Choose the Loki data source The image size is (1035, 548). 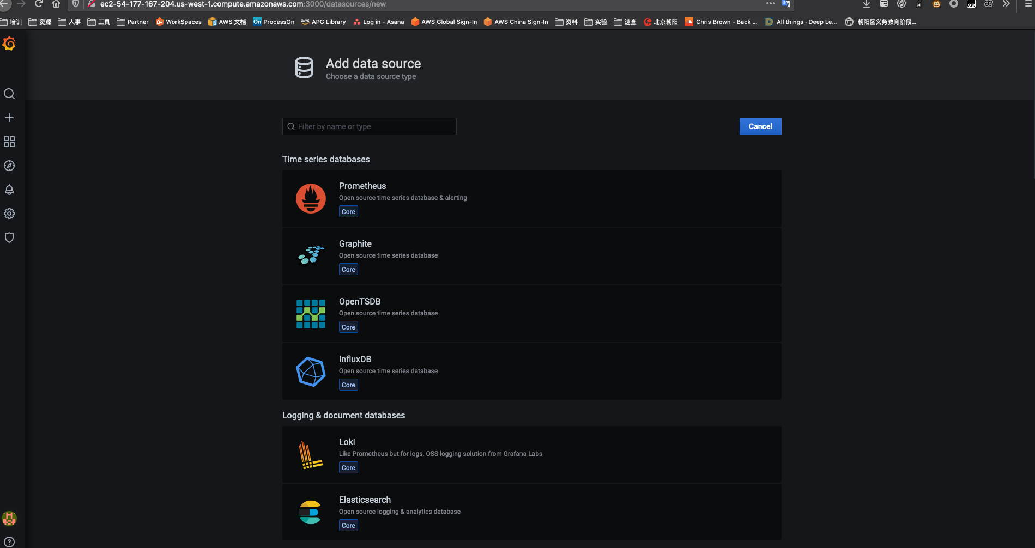531,454
